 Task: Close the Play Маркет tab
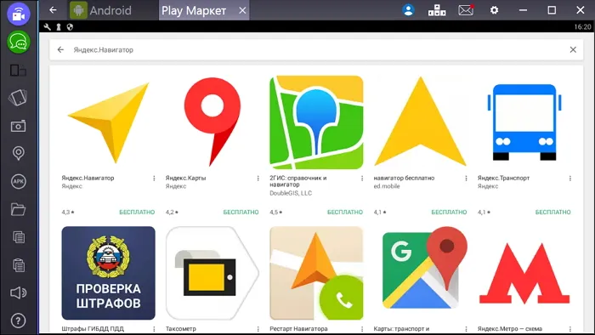tap(242, 10)
